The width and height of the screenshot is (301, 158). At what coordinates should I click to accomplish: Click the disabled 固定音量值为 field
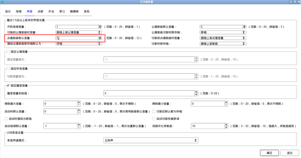point(149,59)
